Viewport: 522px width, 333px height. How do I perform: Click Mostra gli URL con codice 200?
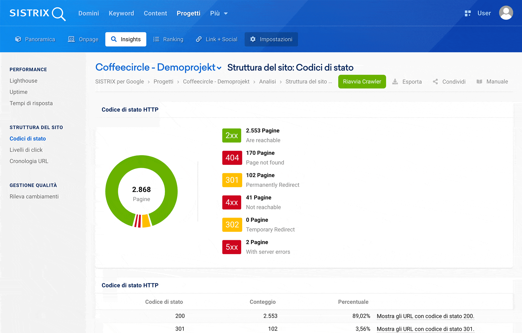pyautogui.click(x=425, y=316)
